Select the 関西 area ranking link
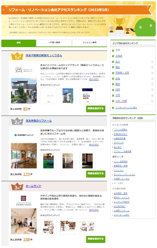The width and height of the screenshot is (157, 248). (118, 84)
